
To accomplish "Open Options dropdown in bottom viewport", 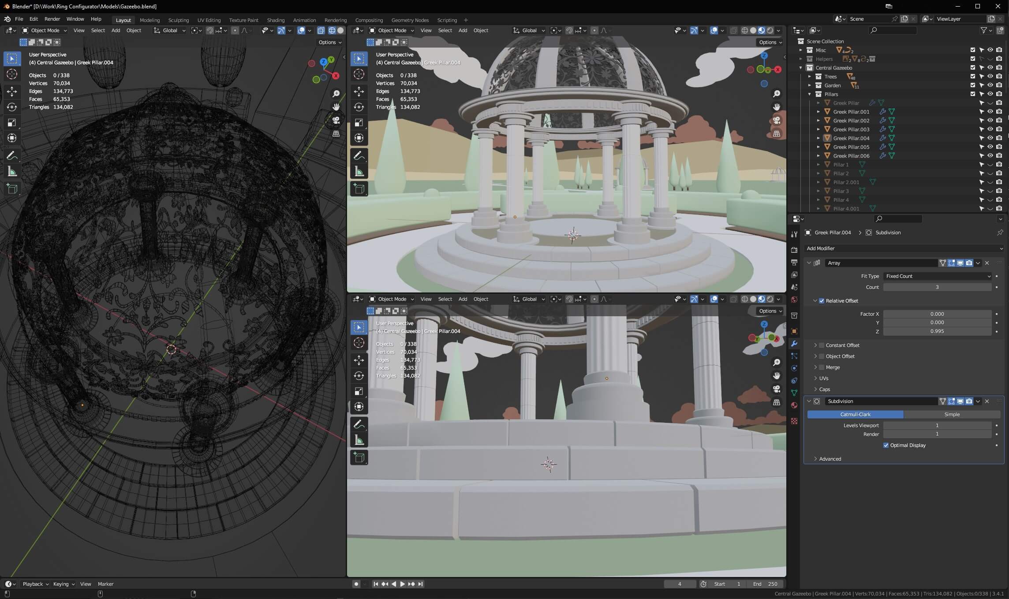I will pos(770,311).
